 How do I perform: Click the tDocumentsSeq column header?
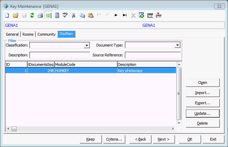(x=41, y=65)
